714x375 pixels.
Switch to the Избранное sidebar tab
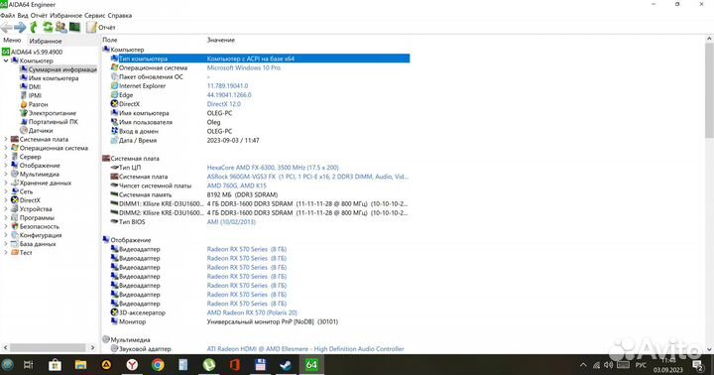45,41
